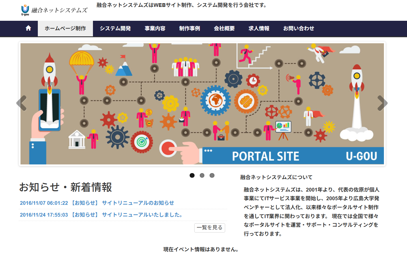Navigate to 会社概要 page
407x253 pixels.
coord(224,29)
